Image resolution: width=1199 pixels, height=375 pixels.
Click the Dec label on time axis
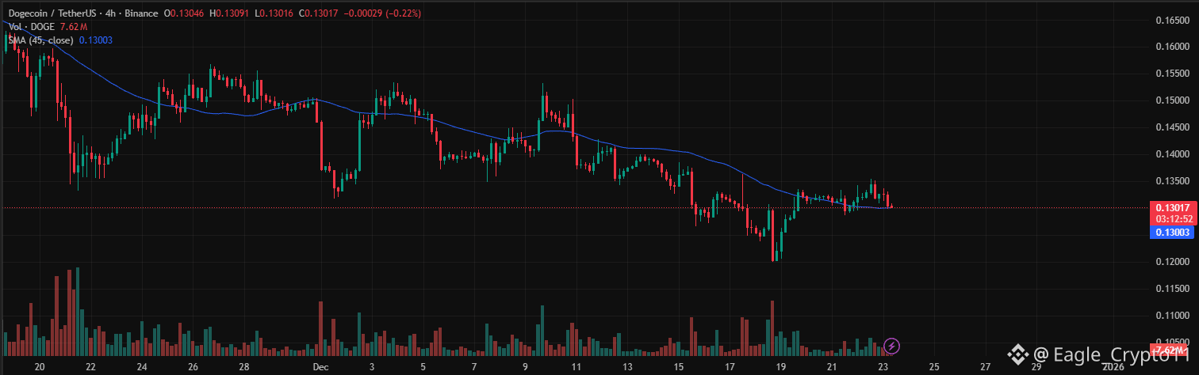(320, 367)
